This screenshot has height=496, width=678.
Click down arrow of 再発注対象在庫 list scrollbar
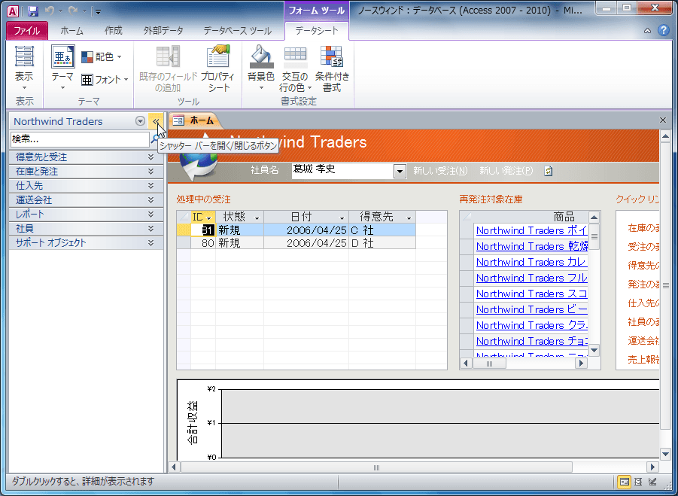pos(594,350)
